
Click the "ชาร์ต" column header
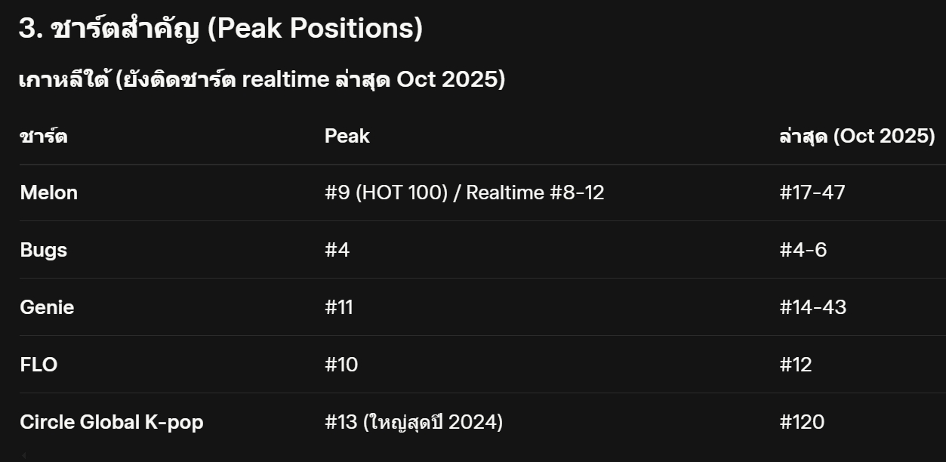[44, 136]
